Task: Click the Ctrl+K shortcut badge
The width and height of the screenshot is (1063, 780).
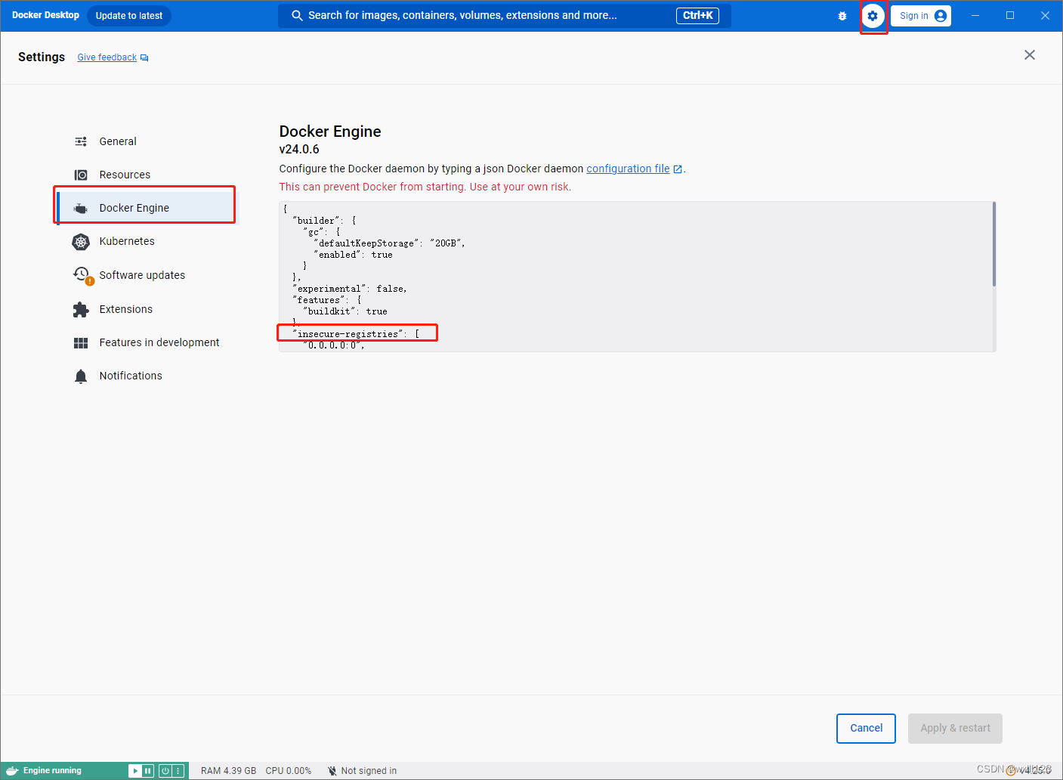Action: (x=697, y=16)
